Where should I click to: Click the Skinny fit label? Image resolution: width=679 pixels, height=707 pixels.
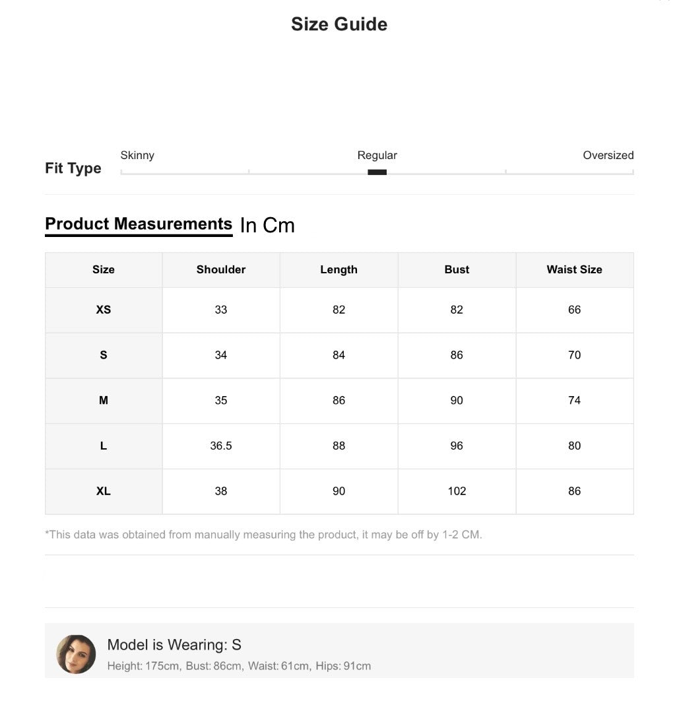137,155
